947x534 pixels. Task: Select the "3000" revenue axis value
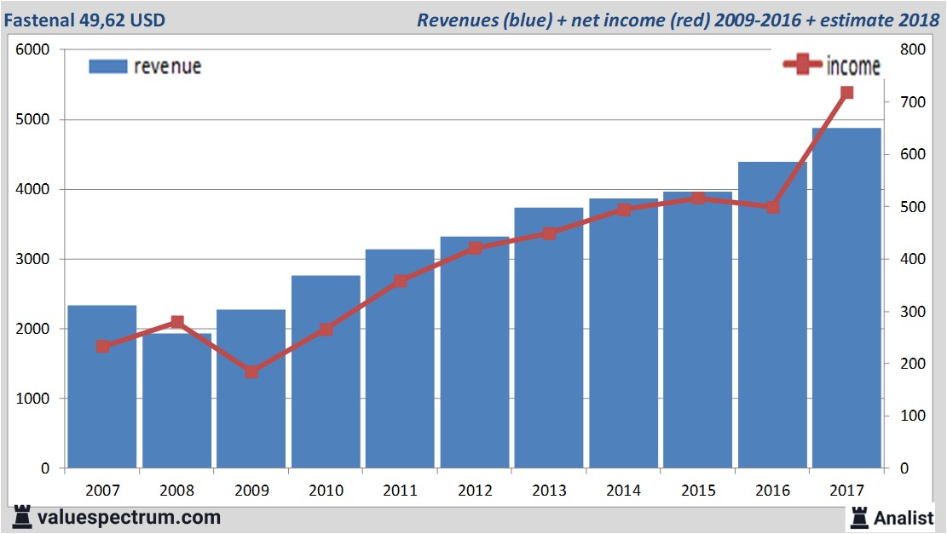tap(32, 259)
